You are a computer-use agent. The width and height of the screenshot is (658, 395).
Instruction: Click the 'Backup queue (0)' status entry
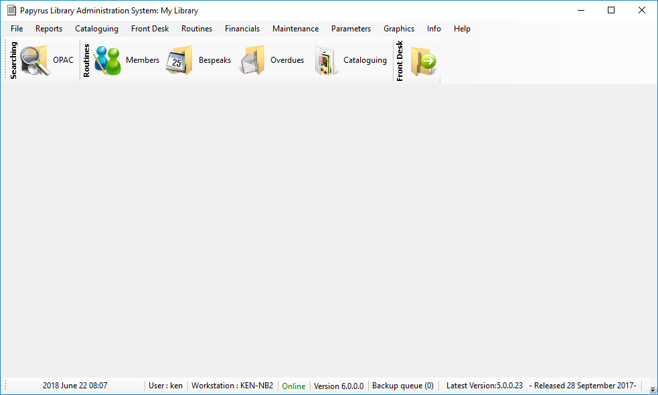pyautogui.click(x=403, y=386)
